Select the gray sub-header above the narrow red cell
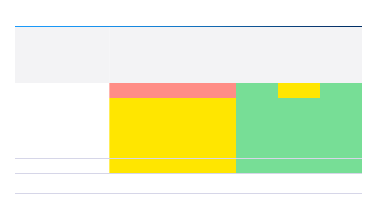This screenshot has width=377, height=212. point(130,70)
